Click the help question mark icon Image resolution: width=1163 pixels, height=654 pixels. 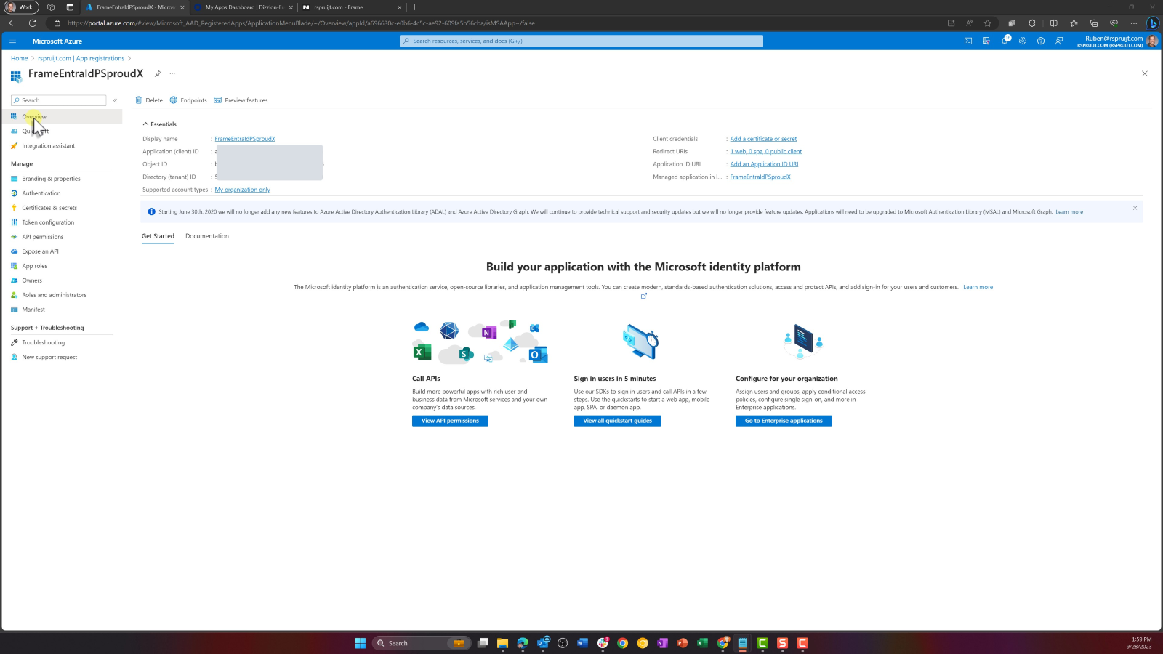point(1041,41)
